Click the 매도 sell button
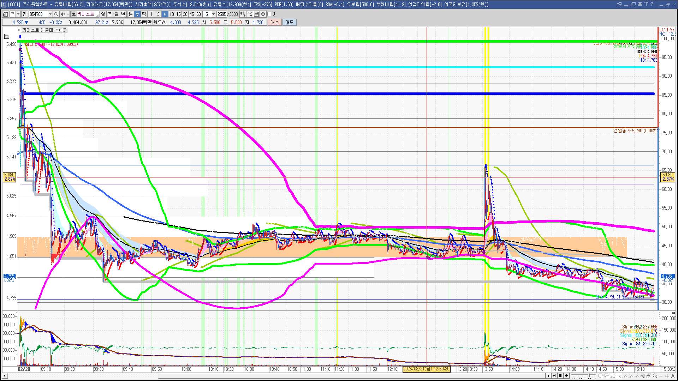Screen dimensions: 678x381 tap(290, 22)
